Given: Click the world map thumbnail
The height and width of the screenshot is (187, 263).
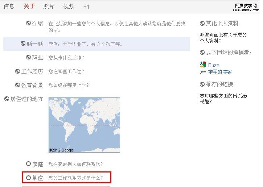Looking at the screenshot, I should (84, 125).
